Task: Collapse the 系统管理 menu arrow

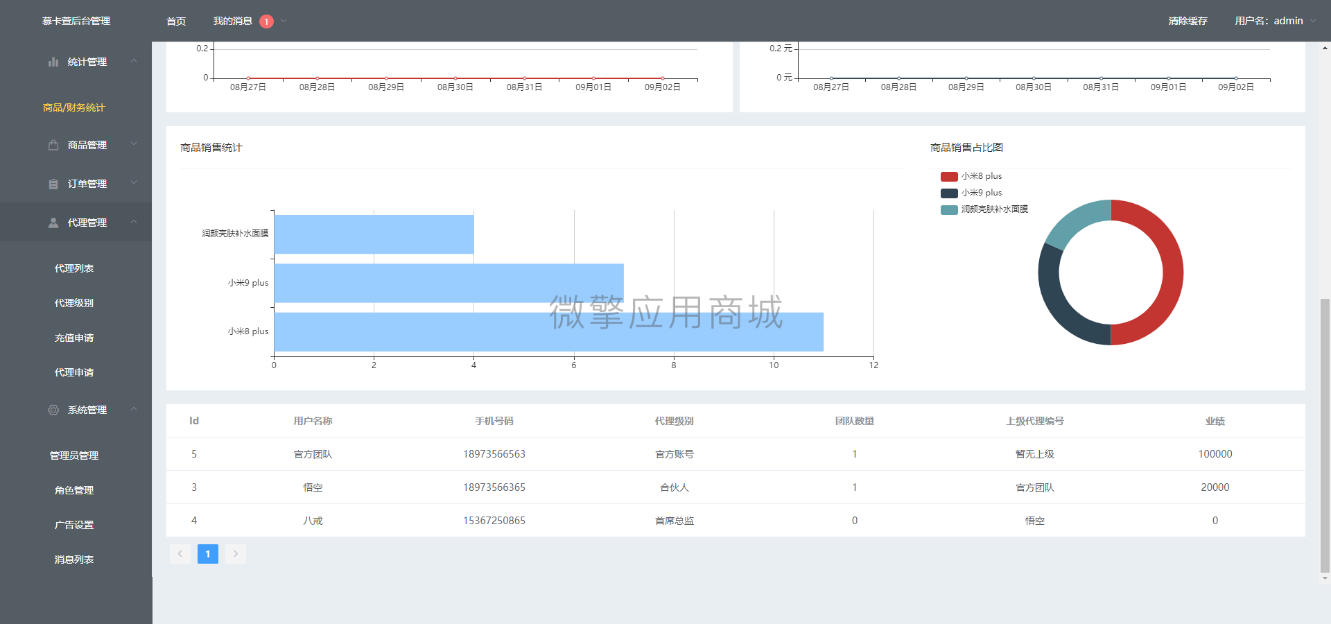Action: point(134,409)
